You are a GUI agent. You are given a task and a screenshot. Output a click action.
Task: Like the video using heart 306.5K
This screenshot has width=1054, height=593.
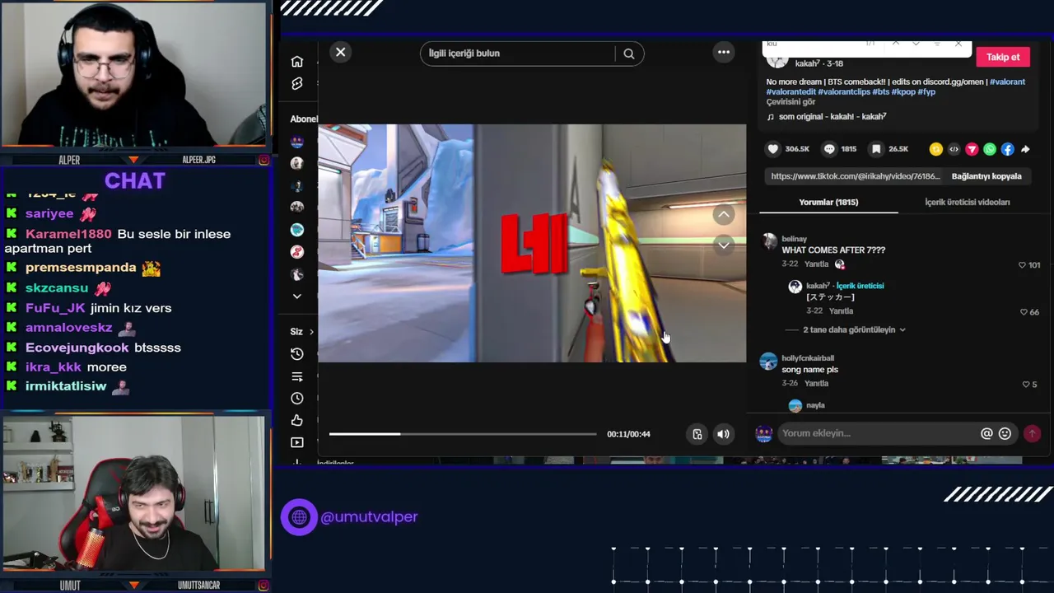pos(772,149)
